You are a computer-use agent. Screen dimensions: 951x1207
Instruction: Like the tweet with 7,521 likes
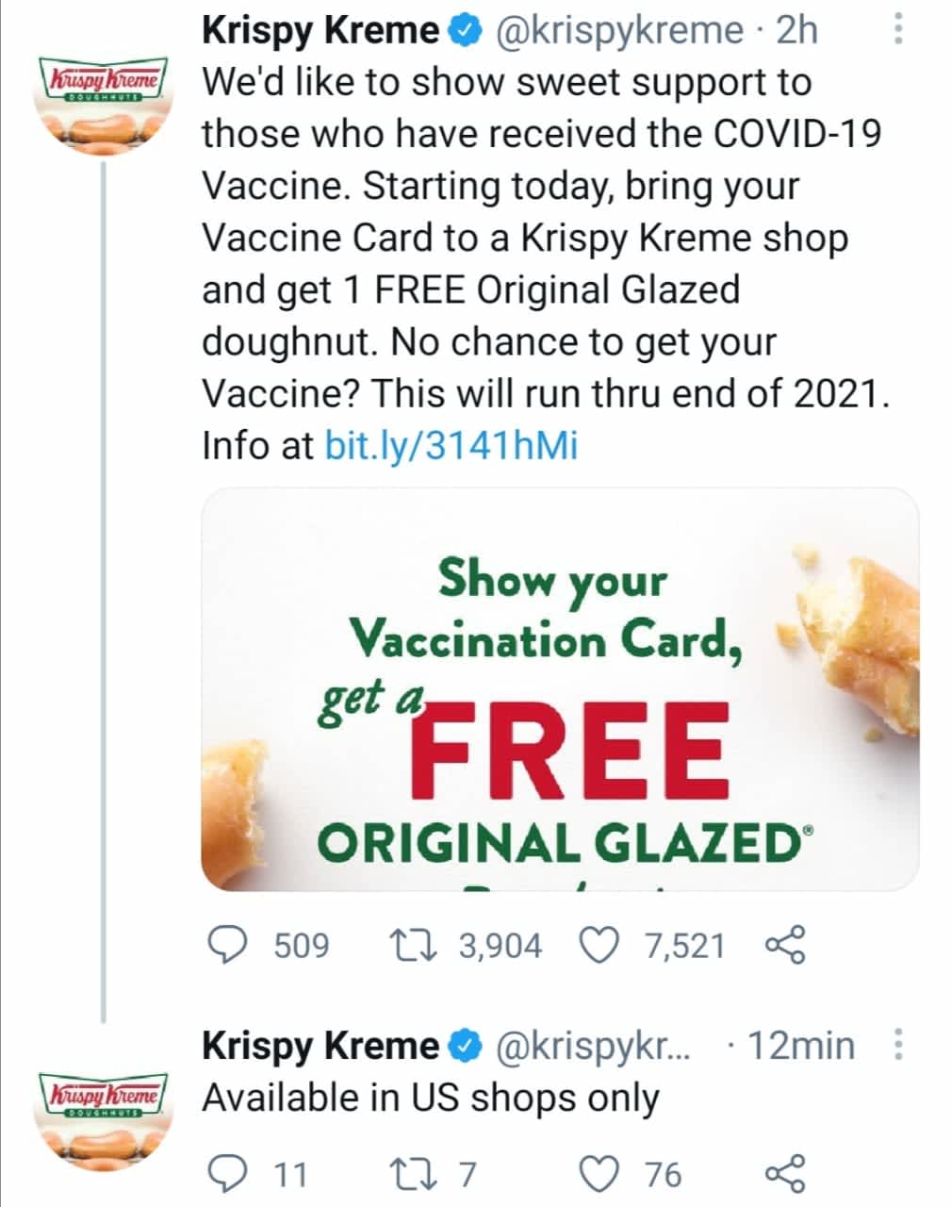(600, 945)
